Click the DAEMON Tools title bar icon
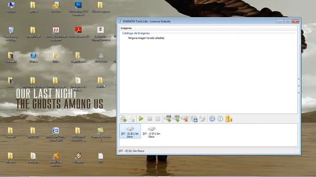 [120, 21]
